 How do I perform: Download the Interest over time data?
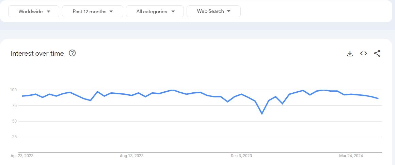350,54
